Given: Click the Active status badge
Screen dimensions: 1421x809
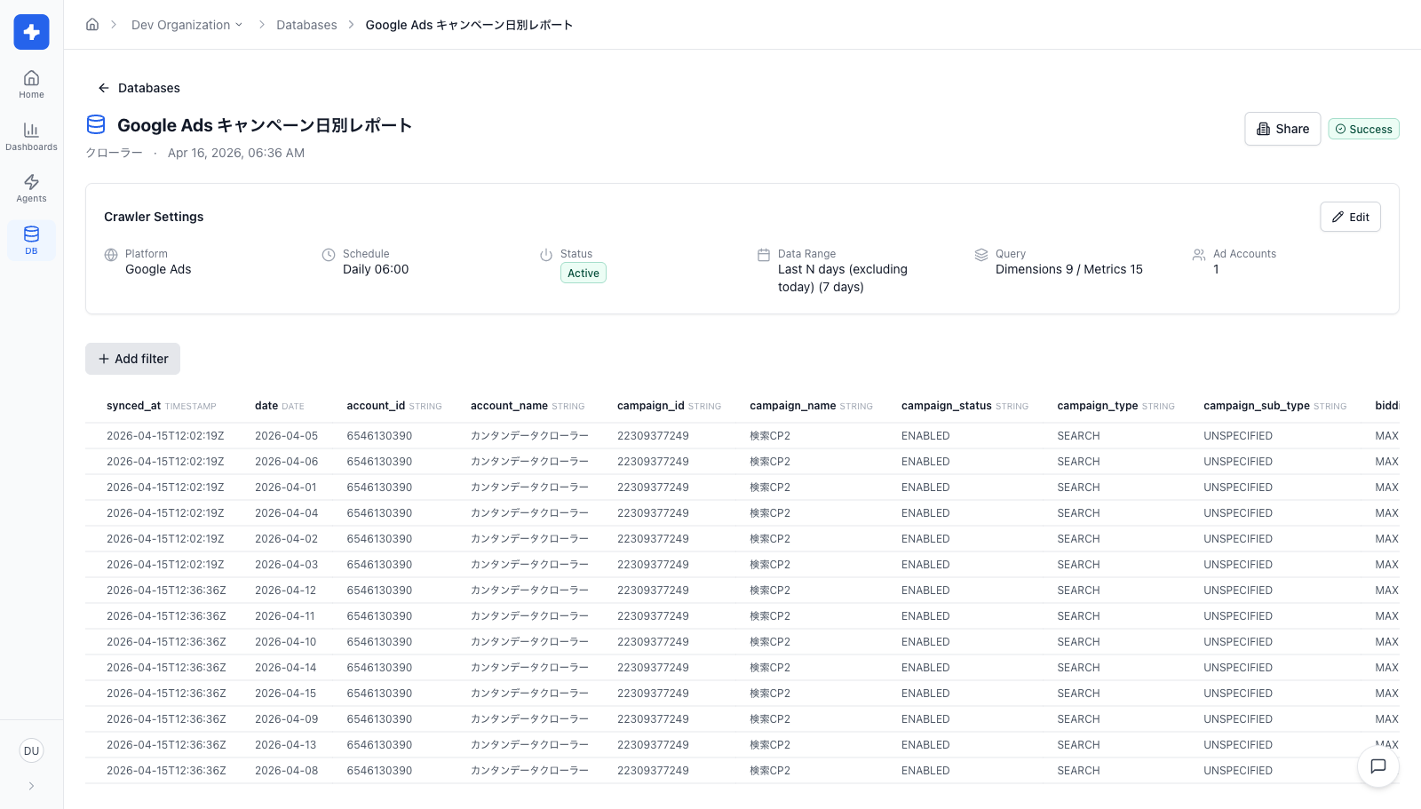Looking at the screenshot, I should 583,274.
